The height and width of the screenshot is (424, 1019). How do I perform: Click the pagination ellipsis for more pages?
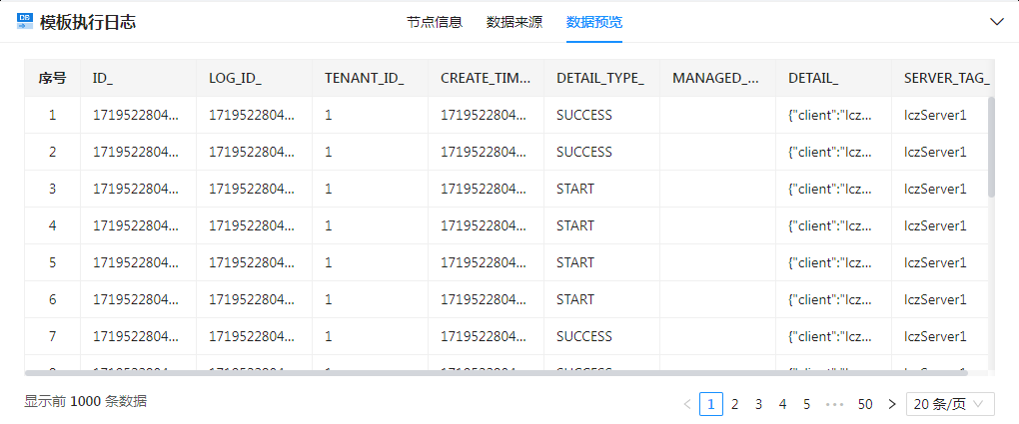pos(834,404)
